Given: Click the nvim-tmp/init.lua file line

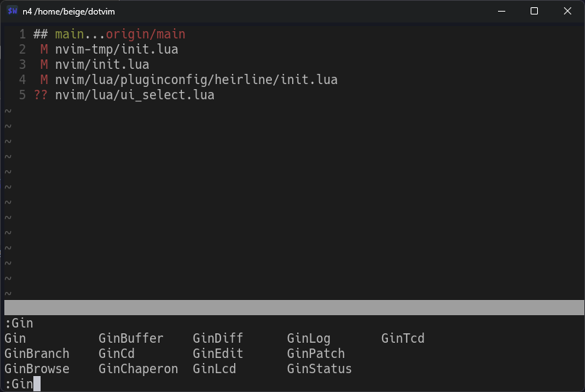Looking at the screenshot, I should tap(116, 49).
